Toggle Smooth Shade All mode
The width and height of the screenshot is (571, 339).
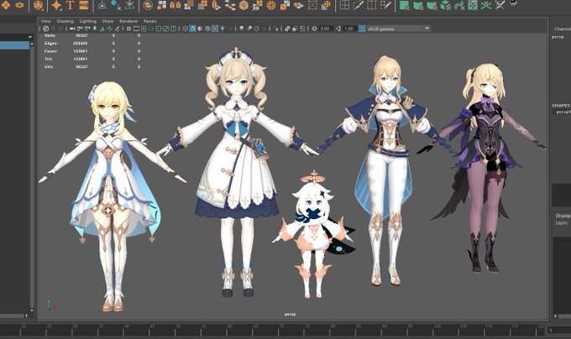(x=192, y=29)
